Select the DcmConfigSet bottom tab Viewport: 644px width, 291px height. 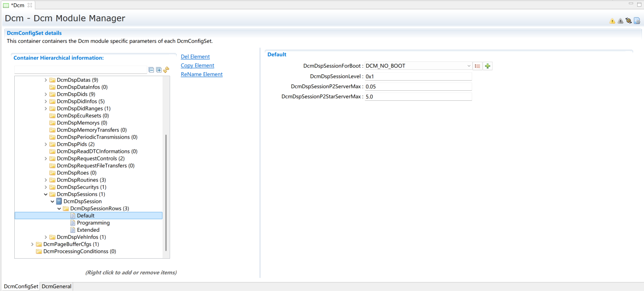tap(21, 286)
